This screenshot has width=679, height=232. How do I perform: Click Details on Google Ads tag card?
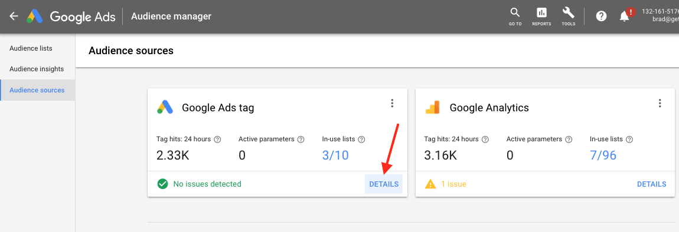(x=384, y=184)
